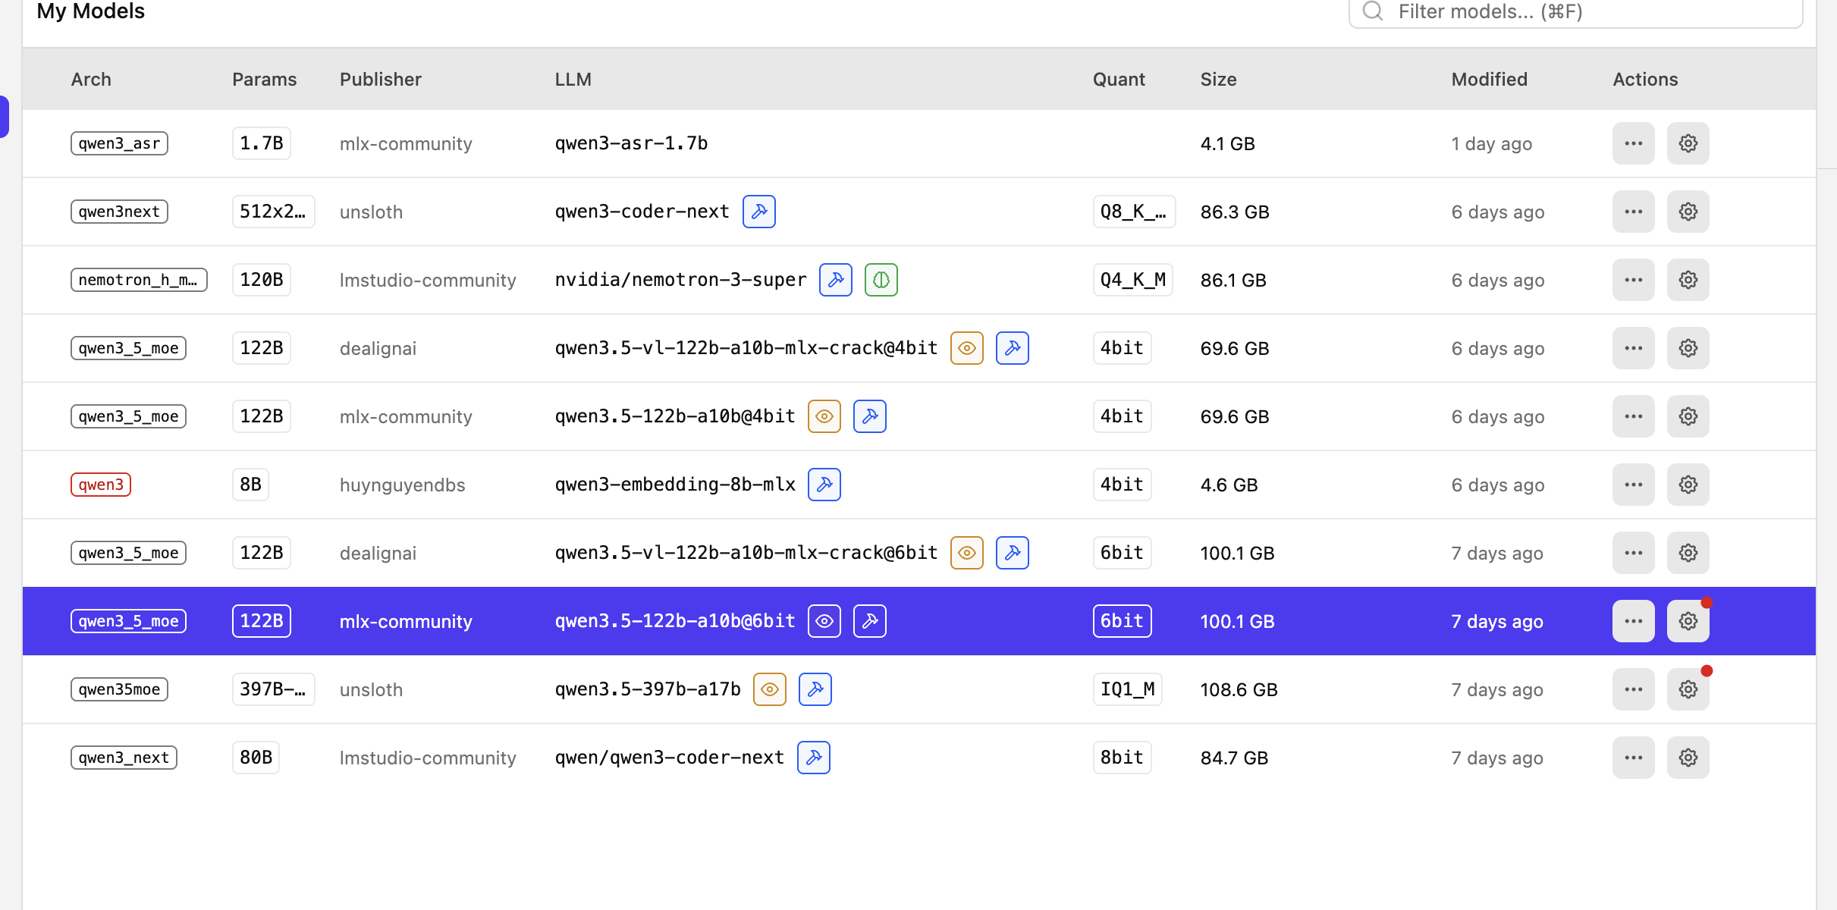Sort models by Publisher column header
The width and height of the screenshot is (1837, 910).
tap(380, 80)
